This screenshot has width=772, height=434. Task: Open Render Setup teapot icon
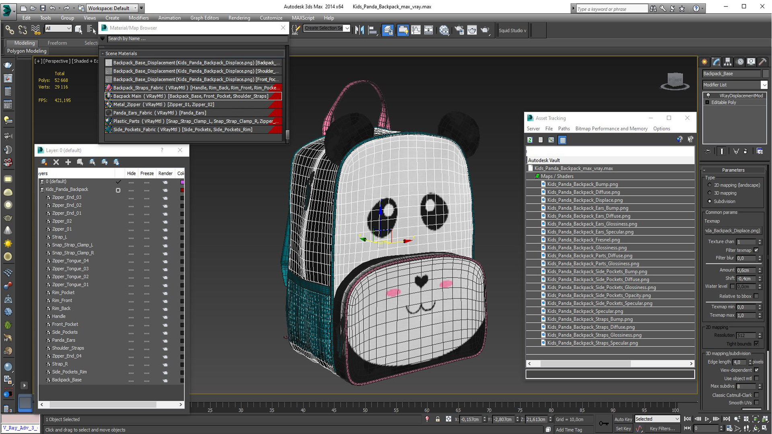(x=459, y=30)
